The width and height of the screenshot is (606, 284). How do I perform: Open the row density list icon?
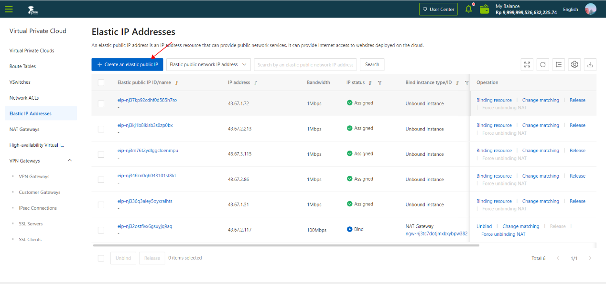[x=558, y=65]
